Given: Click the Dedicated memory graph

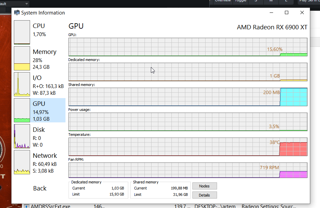Looking at the screenshot, I should [x=188, y=72].
